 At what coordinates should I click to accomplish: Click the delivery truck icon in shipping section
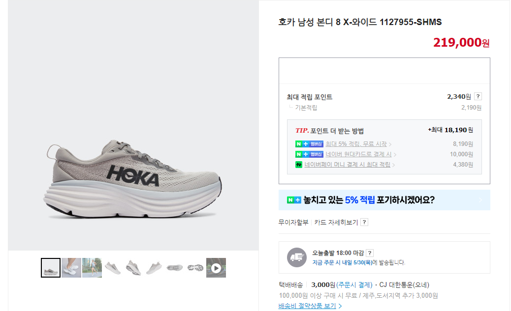(296, 257)
